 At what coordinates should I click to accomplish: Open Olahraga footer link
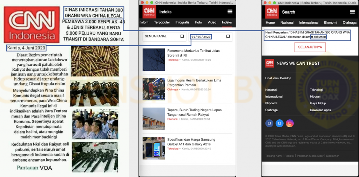tap(272, 110)
